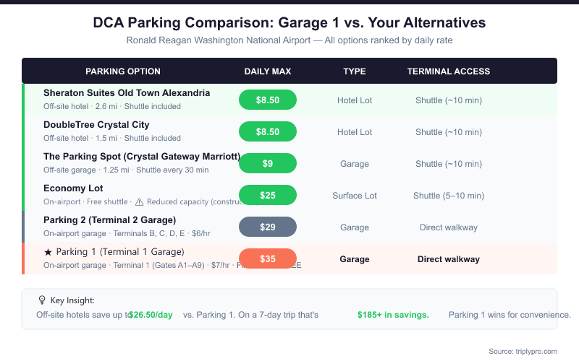Select the $25 Economy Lot price pill
The image size is (579, 361).
[268, 195]
